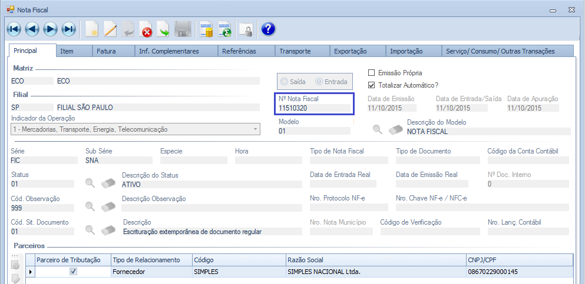
Task: Click the Sub Série field showing SNA
Action: [x=118, y=160]
